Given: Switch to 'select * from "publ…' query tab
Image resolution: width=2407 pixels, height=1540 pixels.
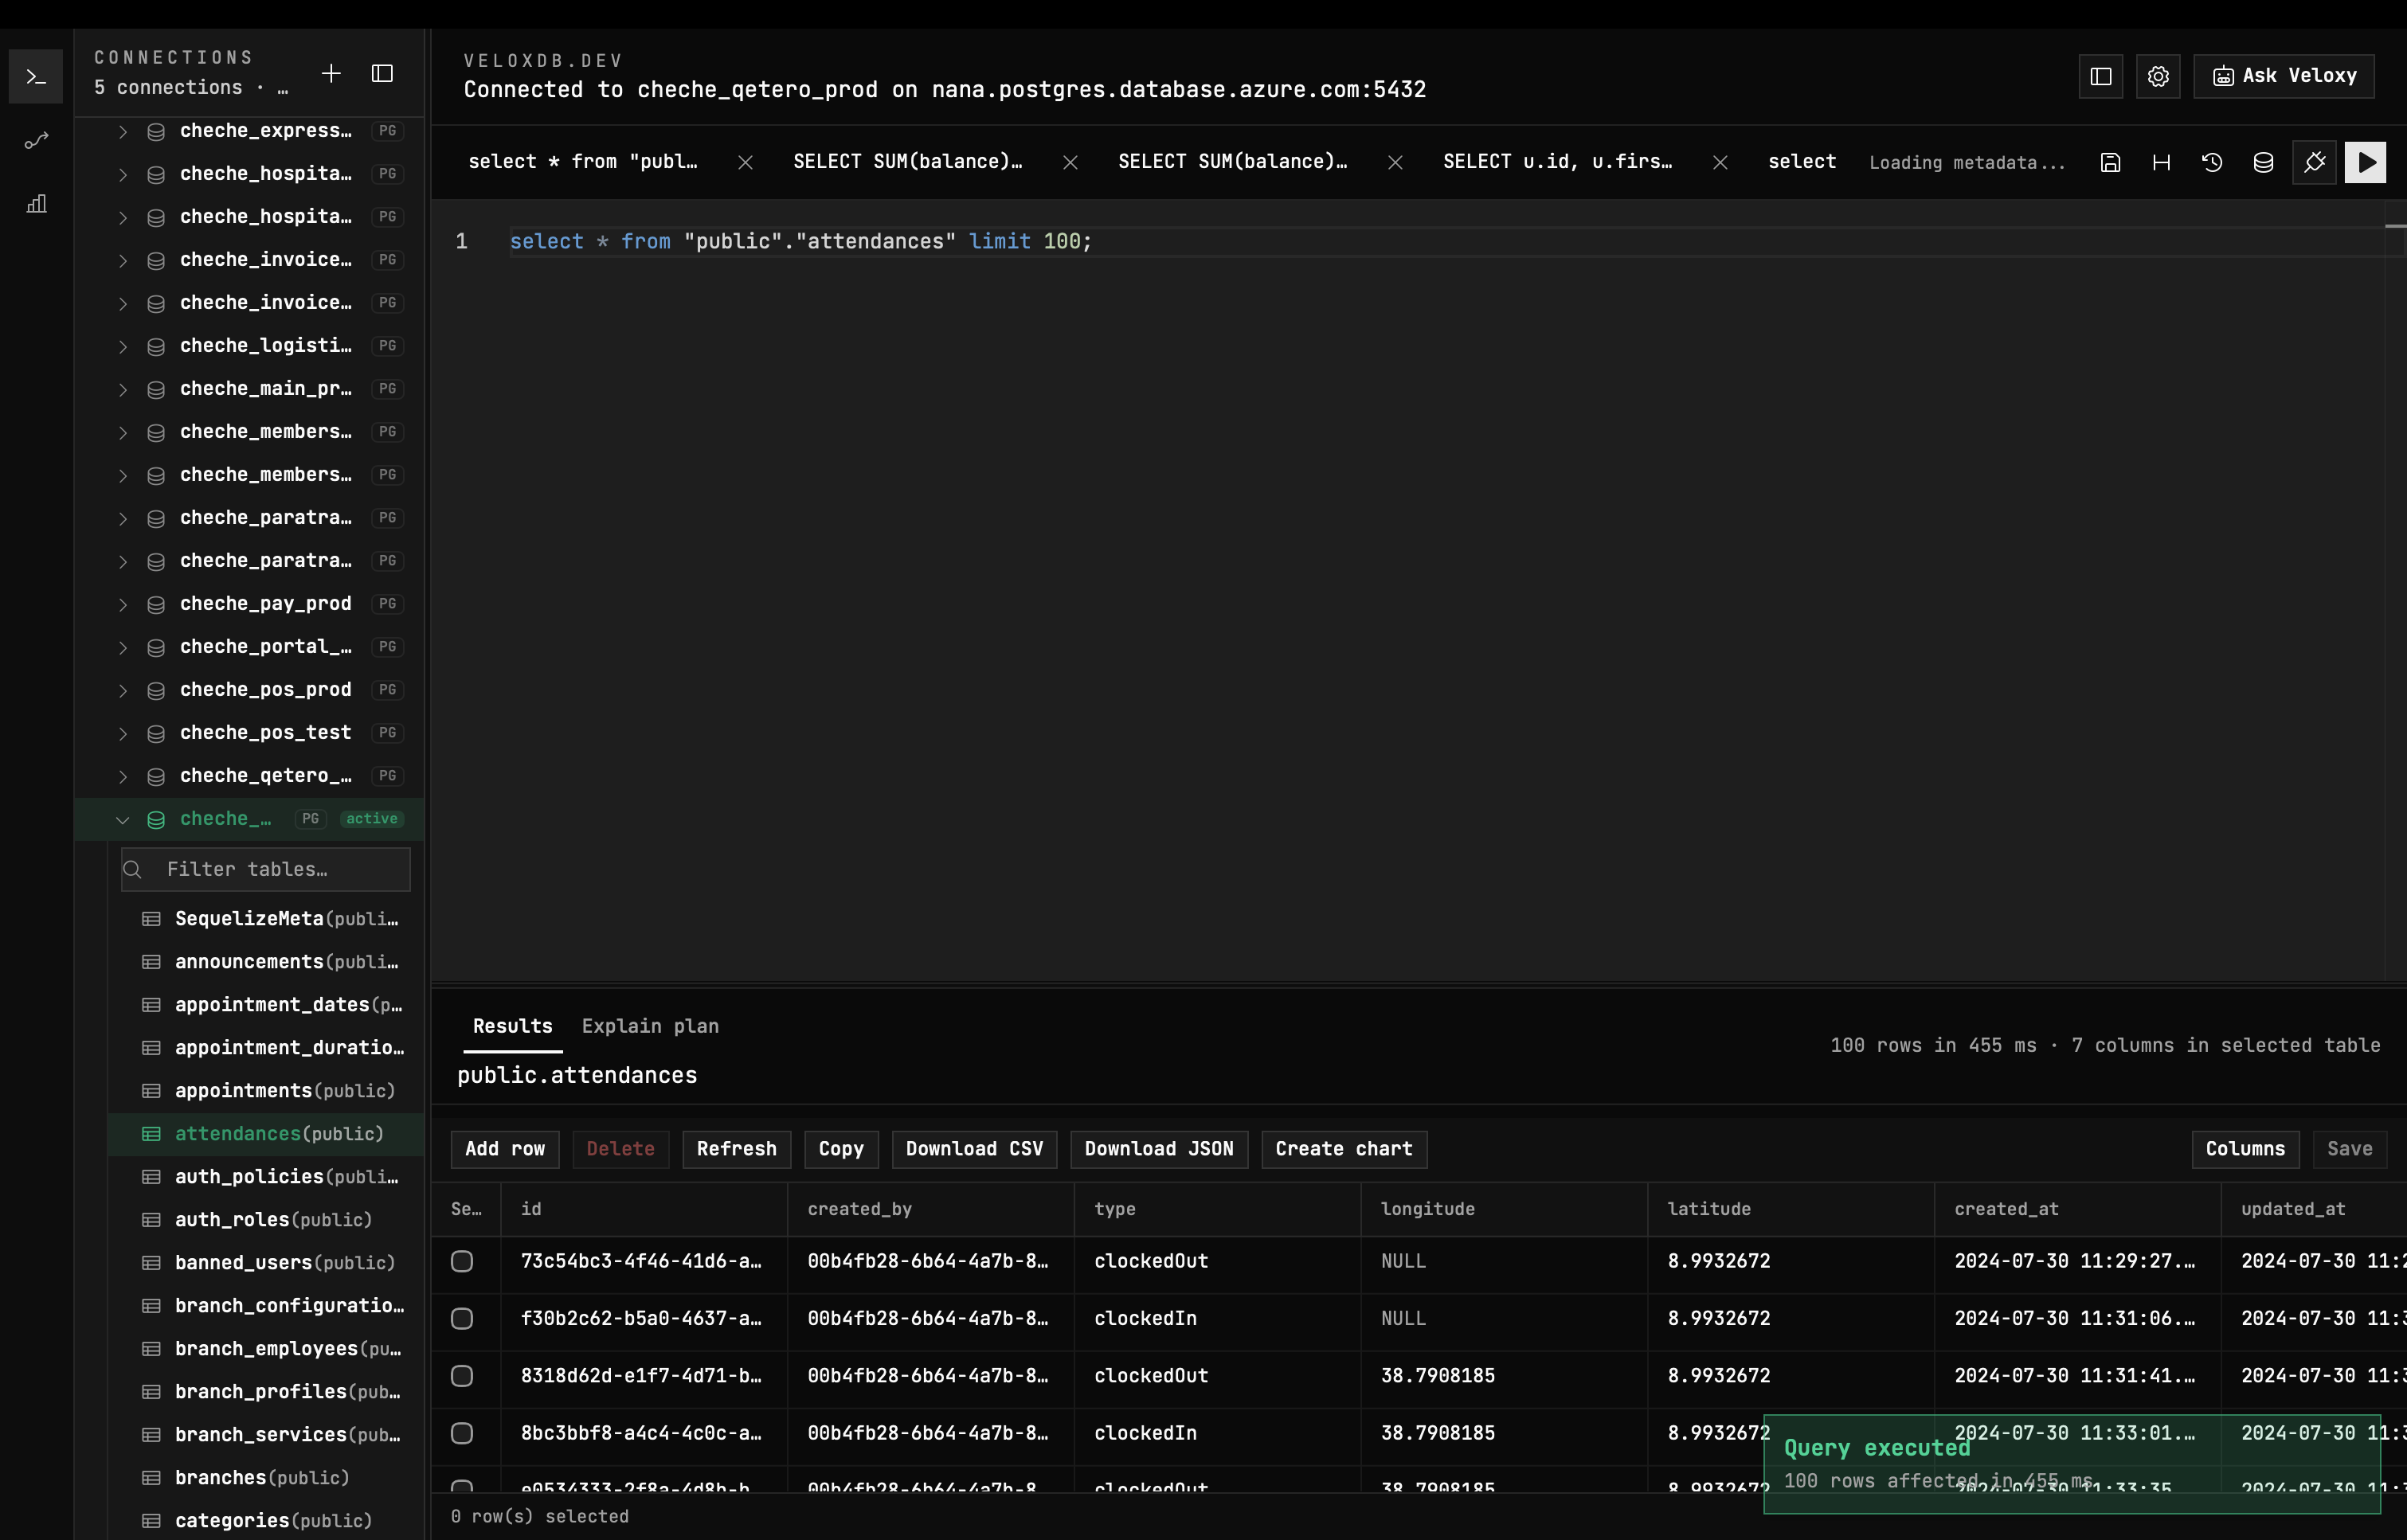Looking at the screenshot, I should tap(583, 162).
